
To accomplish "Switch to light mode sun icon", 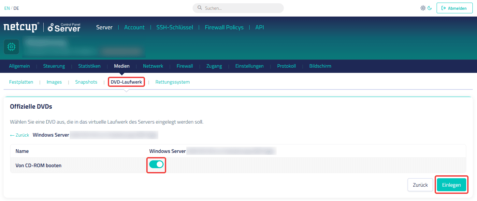I will pyautogui.click(x=423, y=8).
